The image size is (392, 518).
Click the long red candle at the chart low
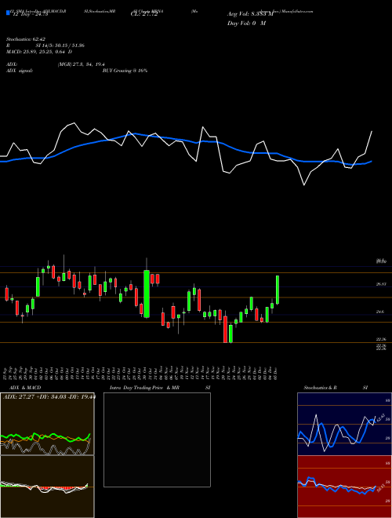(x=225, y=330)
